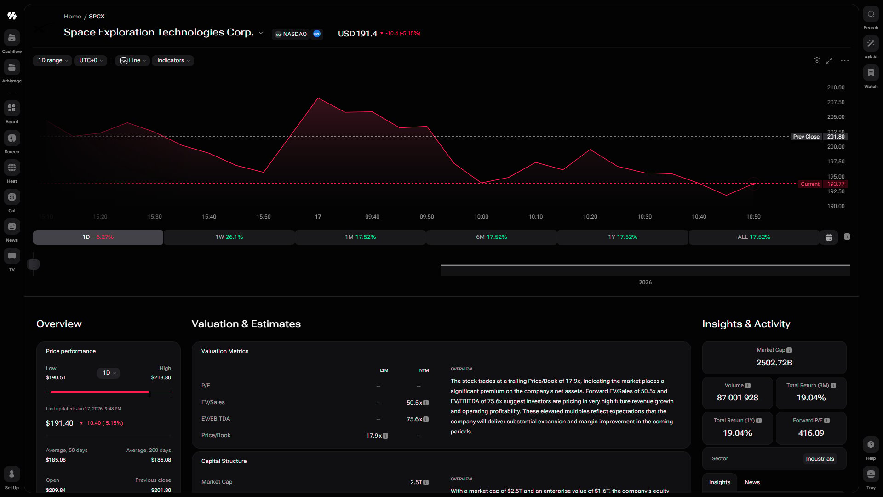
Task: Select the 6M 17.52% range tab
Action: click(492, 237)
